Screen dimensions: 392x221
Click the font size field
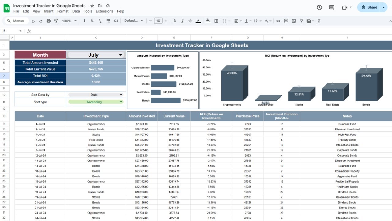(158, 21)
